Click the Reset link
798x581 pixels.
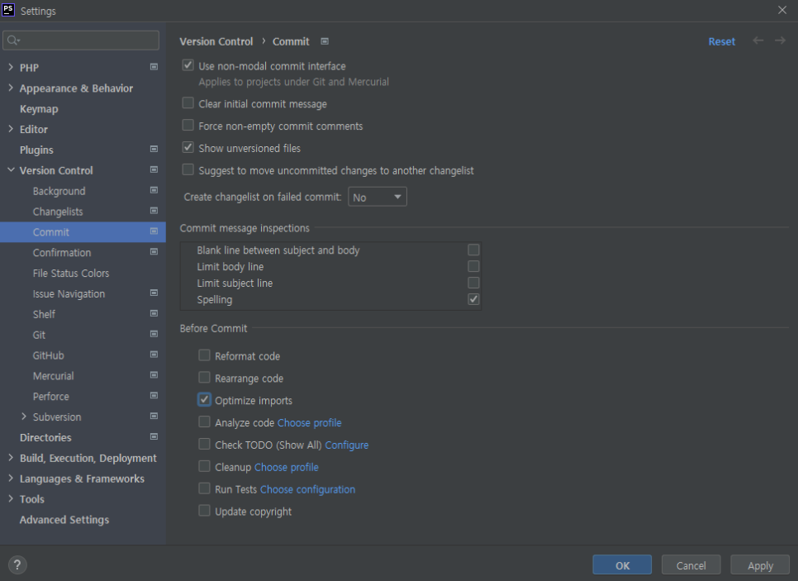(722, 42)
